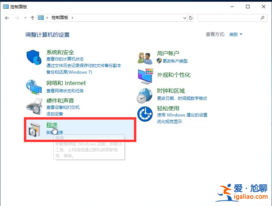Open the 添加设备 link
Screen dimensions: 272x206
[x=54, y=114]
